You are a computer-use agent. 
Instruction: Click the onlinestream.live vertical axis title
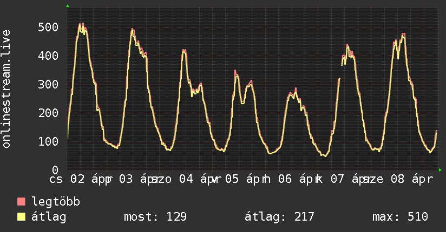pos(6,89)
